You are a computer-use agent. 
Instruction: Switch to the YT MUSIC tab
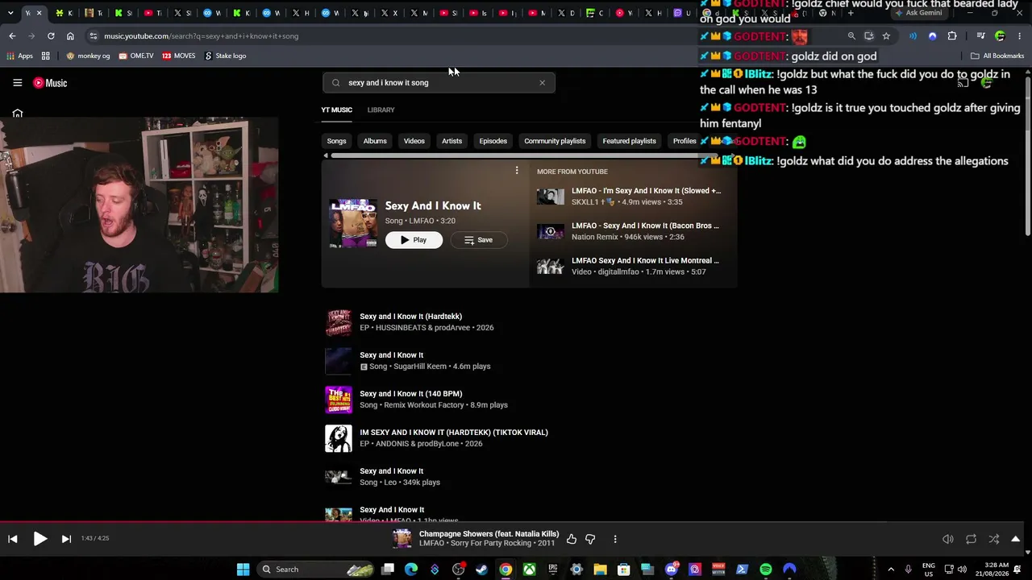click(336, 110)
